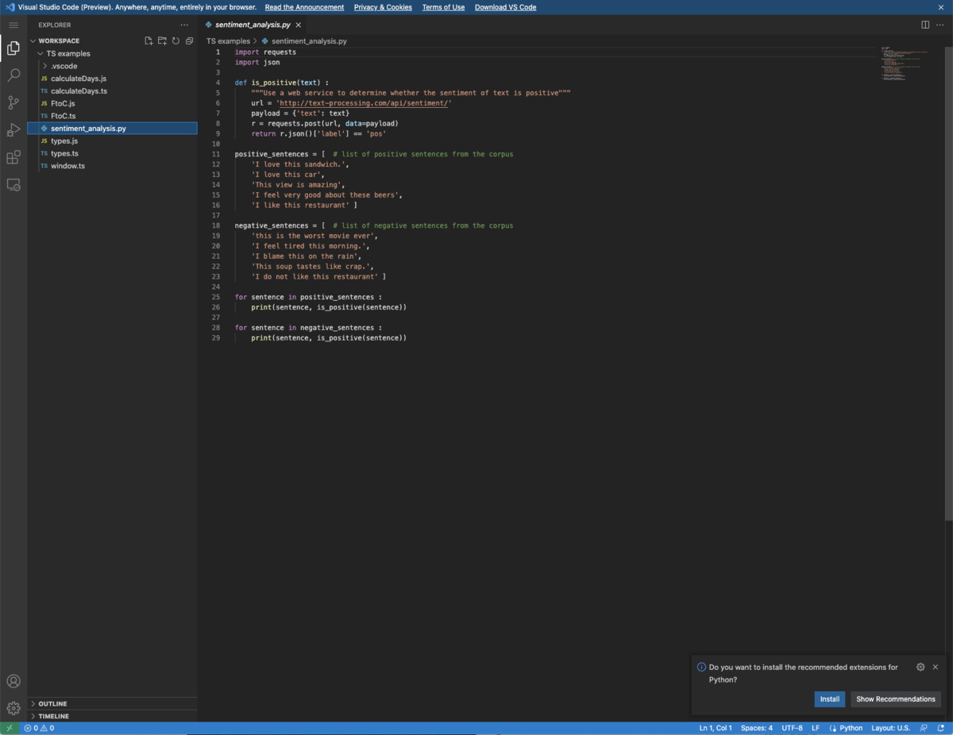Open the Search view

pos(13,75)
